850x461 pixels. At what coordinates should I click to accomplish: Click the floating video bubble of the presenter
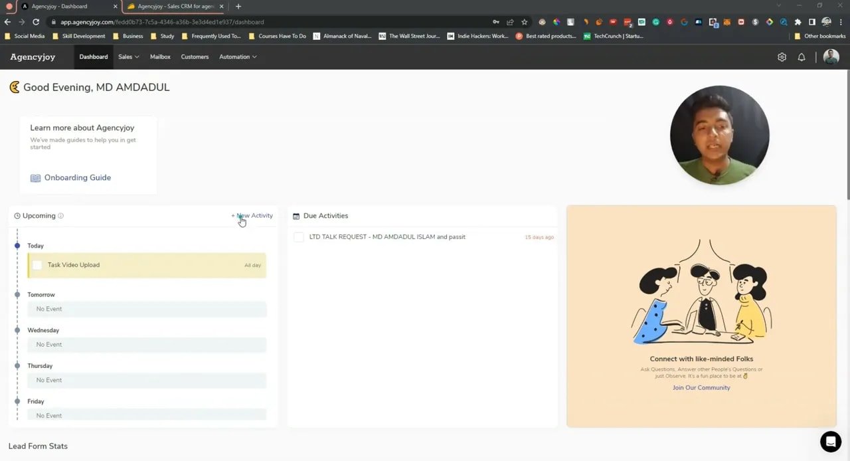(719, 135)
